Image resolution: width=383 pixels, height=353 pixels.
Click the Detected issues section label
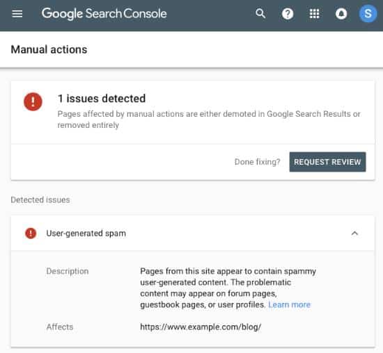(x=40, y=200)
